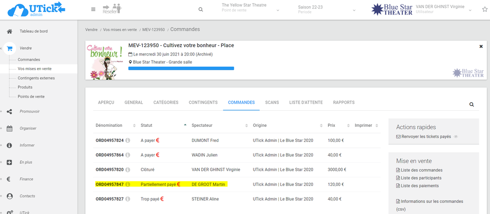Open Tableau de bord home icon
This screenshot has width=490, height=214.
point(9,31)
